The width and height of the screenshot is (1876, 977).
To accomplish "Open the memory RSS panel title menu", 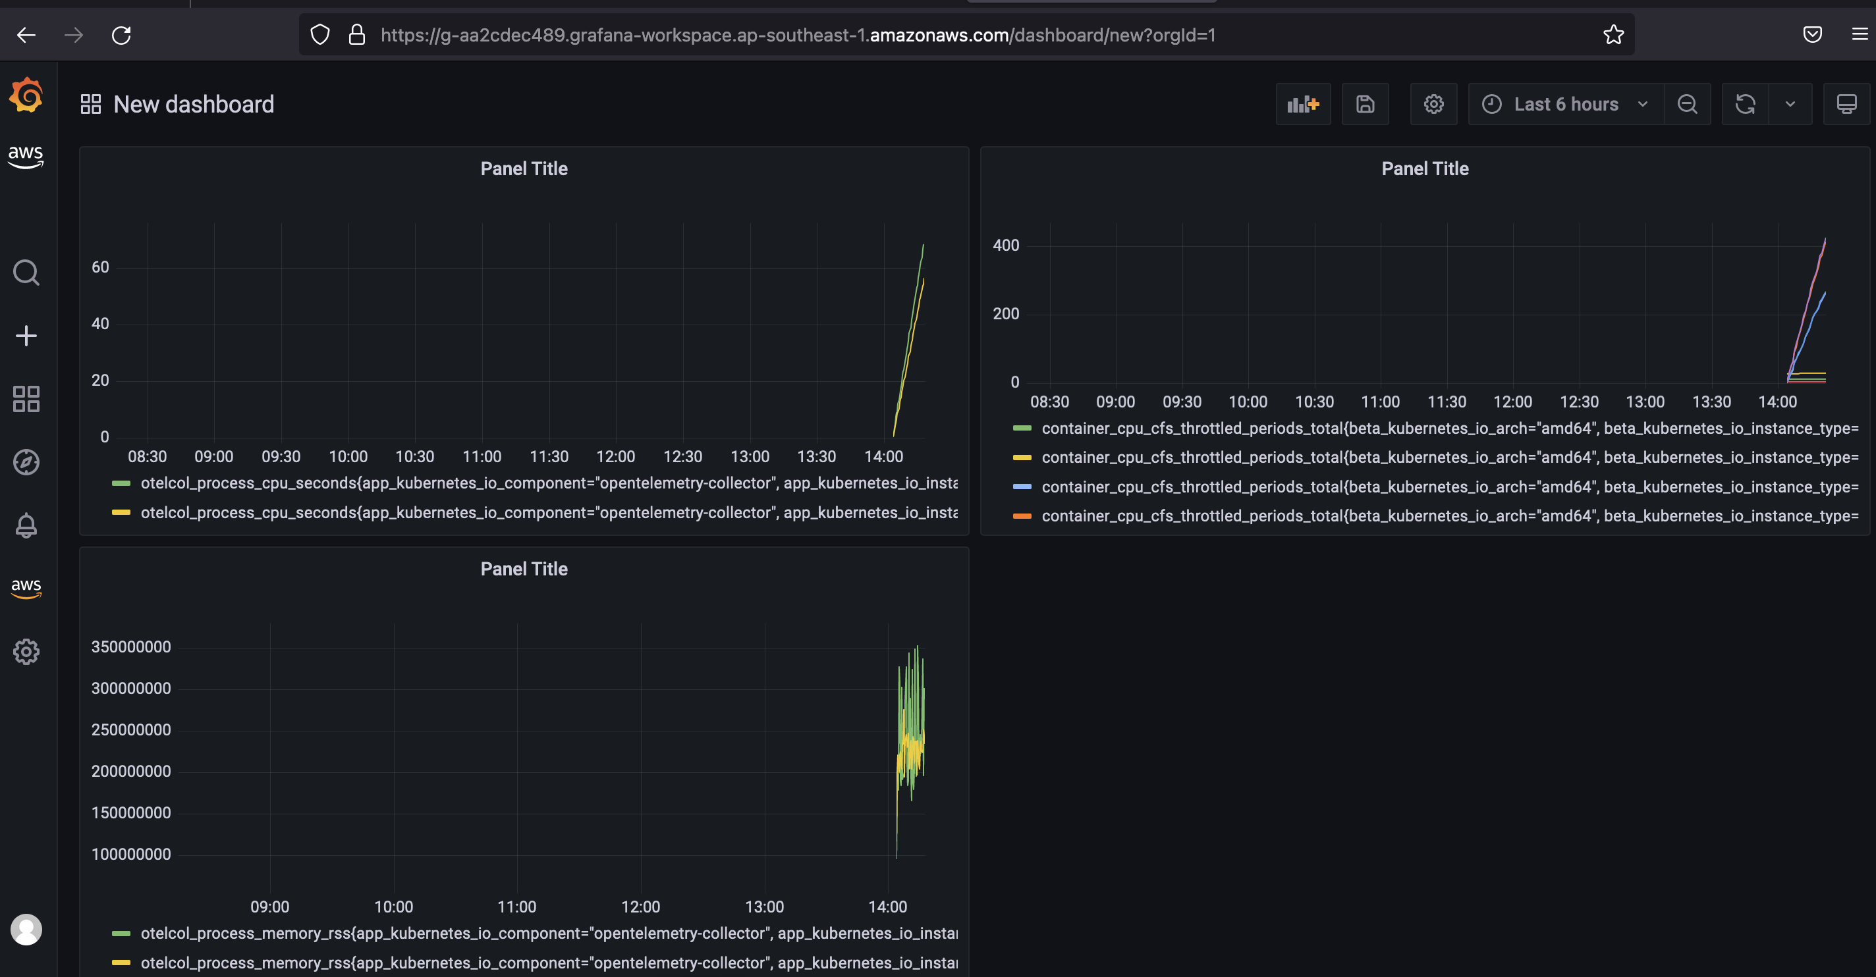I will (524, 569).
